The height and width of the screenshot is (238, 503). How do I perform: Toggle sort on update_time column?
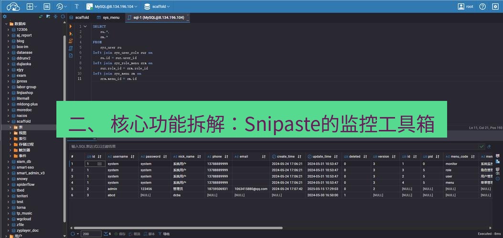click(335, 157)
